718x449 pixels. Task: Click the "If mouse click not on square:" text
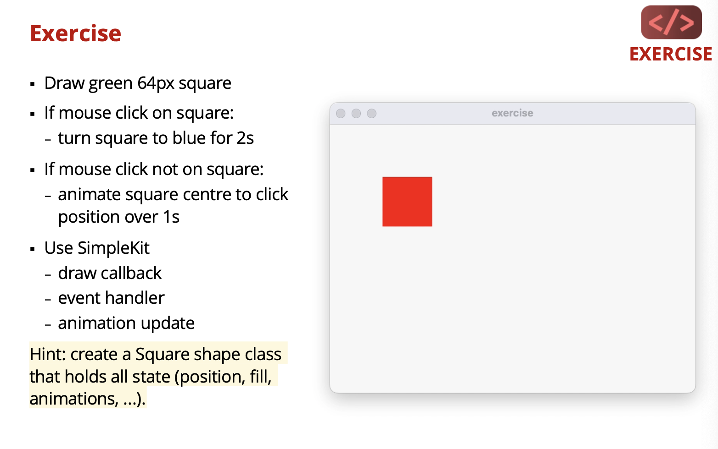coord(154,169)
